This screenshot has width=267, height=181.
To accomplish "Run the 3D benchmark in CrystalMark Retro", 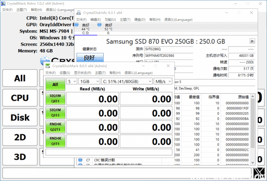I will pos(20,157).
